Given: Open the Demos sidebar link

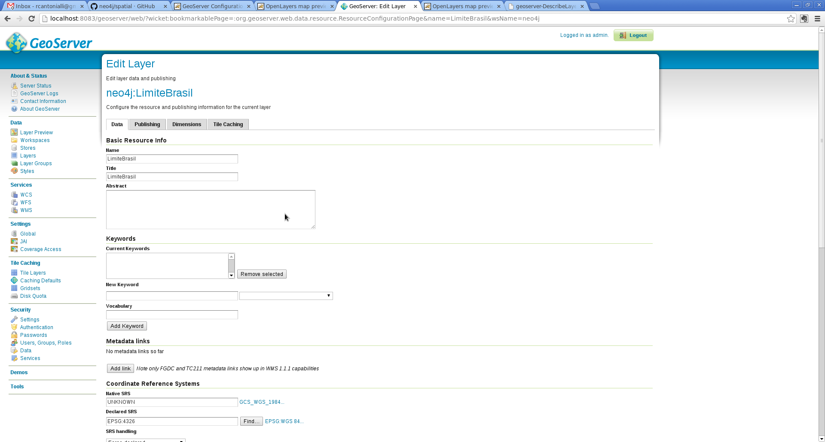Looking at the screenshot, I should pos(19,372).
